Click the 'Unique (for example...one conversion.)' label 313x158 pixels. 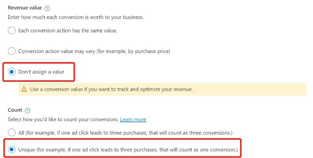128,149
